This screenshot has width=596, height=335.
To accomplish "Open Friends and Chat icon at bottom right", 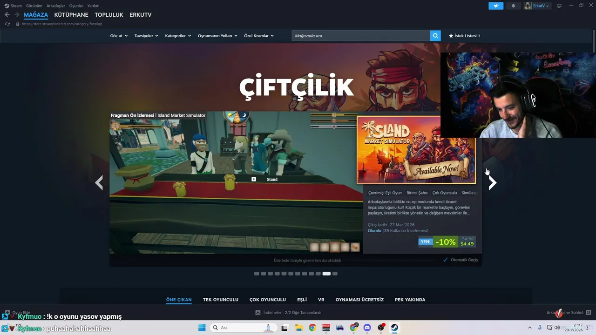I will coord(589,313).
